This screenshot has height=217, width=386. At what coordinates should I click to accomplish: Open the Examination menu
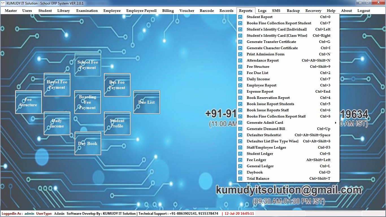[87, 11]
